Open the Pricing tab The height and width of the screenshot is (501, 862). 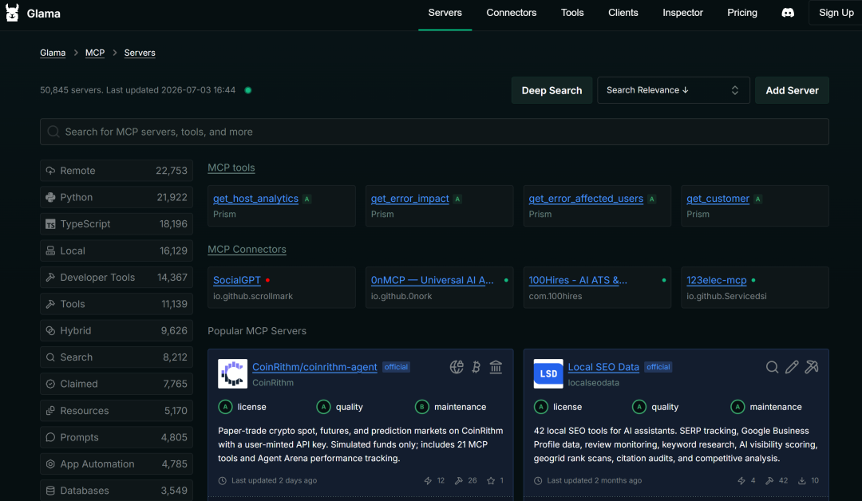(742, 13)
